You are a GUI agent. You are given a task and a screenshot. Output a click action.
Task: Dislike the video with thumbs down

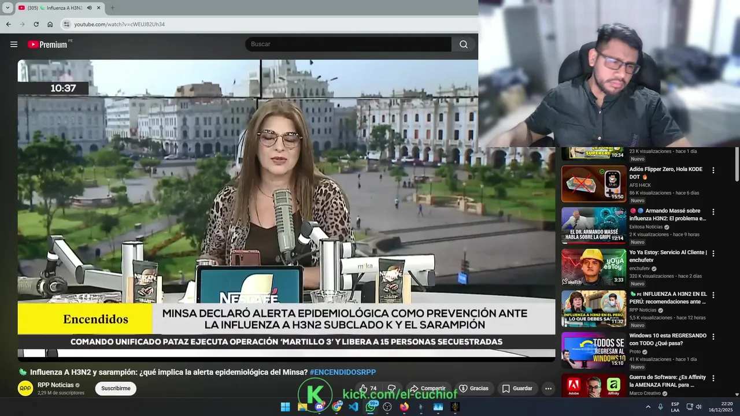(391, 388)
